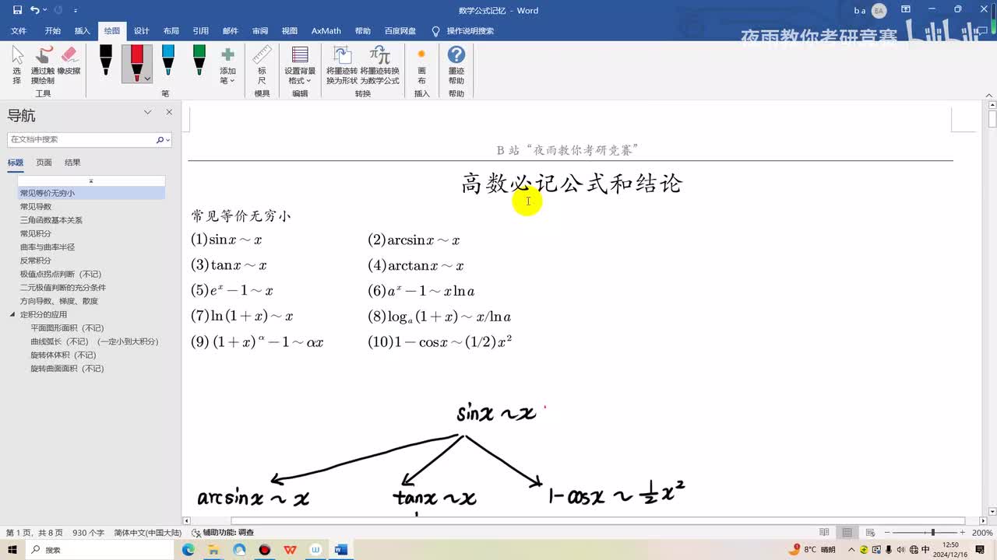This screenshot has height=560, width=997.
Task: Open the 审阅 Review tab
Action: click(259, 31)
